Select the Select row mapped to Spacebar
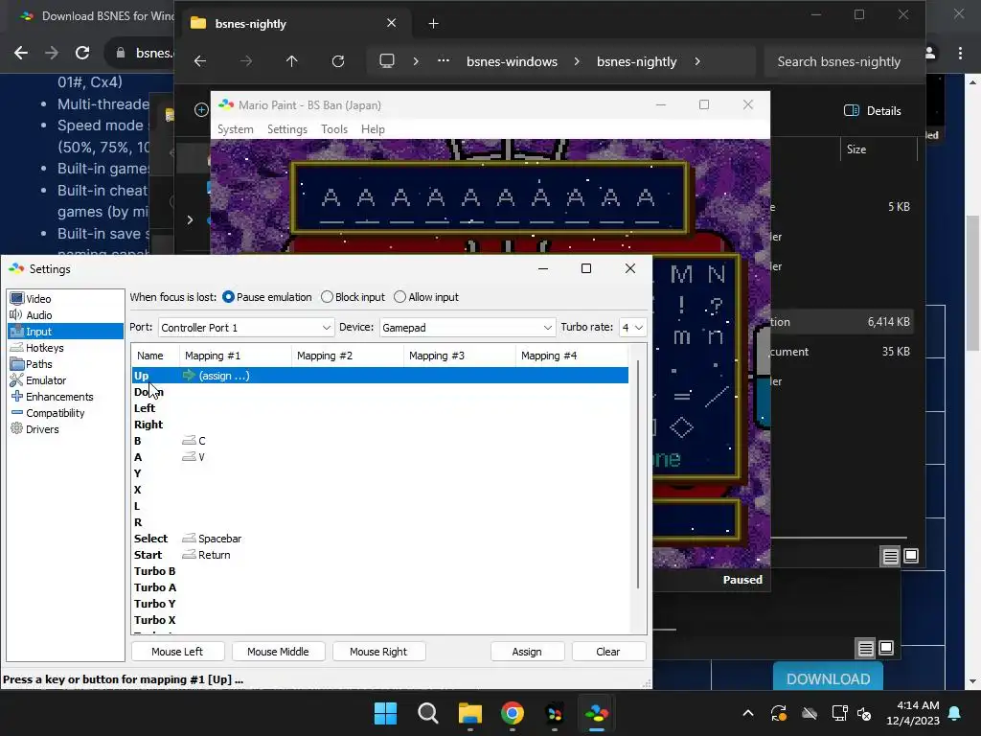Screen dimensions: 981x736 (379, 539)
